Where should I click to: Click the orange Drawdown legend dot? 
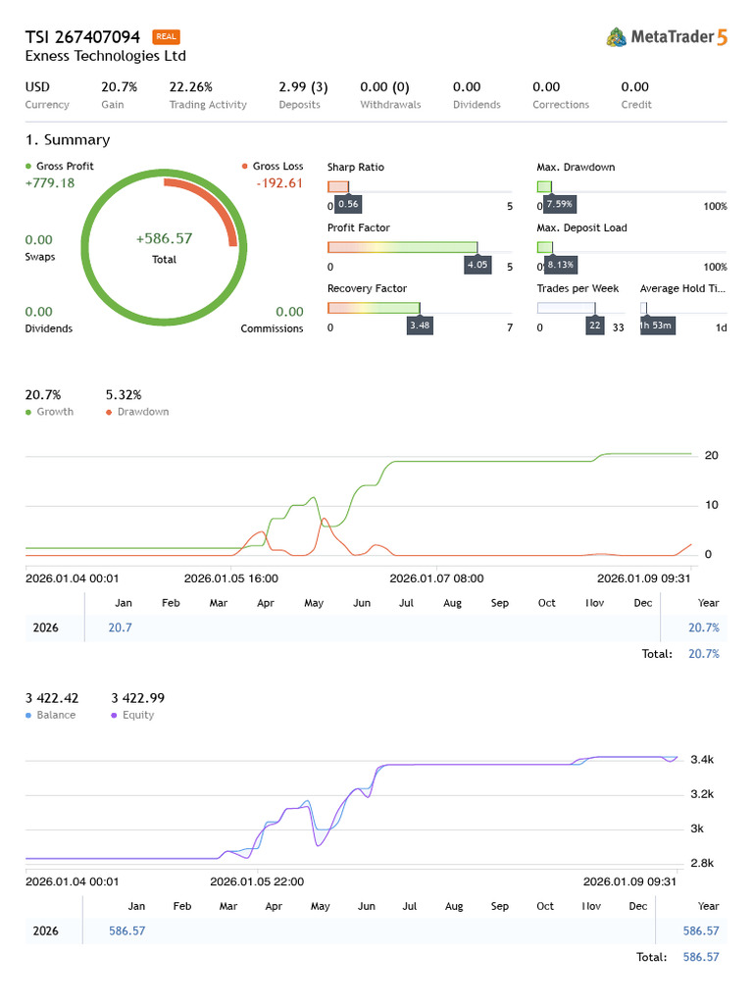click(x=108, y=412)
